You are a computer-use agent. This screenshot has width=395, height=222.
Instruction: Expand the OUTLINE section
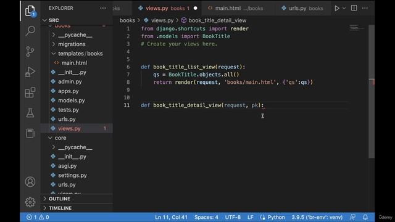pos(77,199)
